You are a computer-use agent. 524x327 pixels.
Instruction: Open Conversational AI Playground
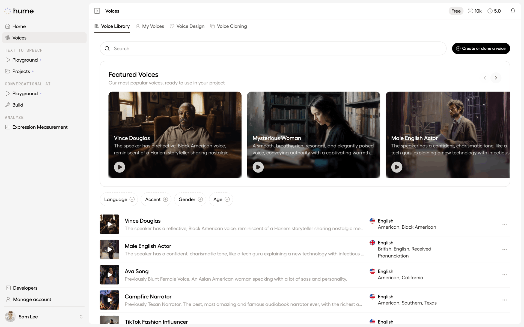tap(44, 93)
